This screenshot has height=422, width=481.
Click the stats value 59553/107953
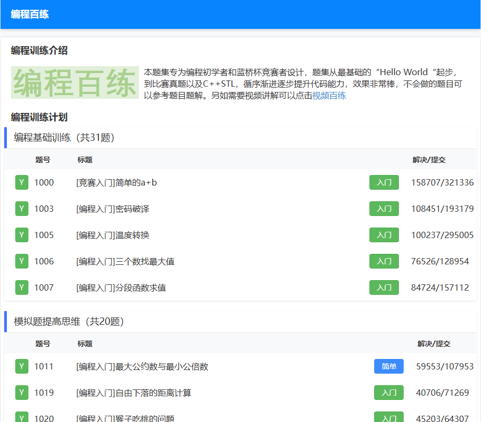click(x=445, y=367)
